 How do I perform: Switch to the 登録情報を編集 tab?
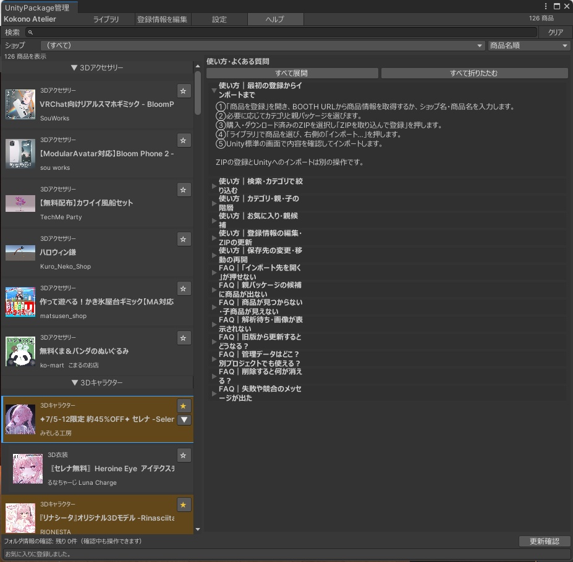point(162,19)
